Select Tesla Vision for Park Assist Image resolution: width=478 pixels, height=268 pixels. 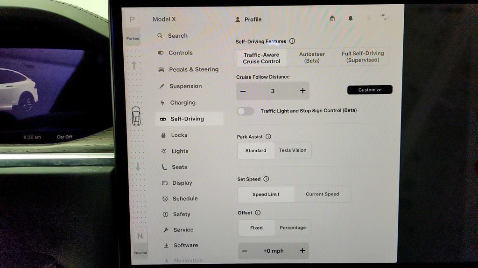tap(293, 150)
